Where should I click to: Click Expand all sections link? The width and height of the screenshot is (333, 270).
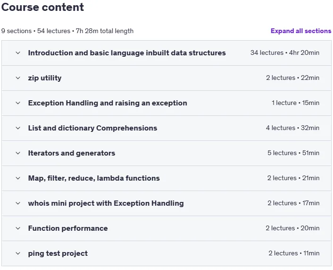pyautogui.click(x=301, y=31)
